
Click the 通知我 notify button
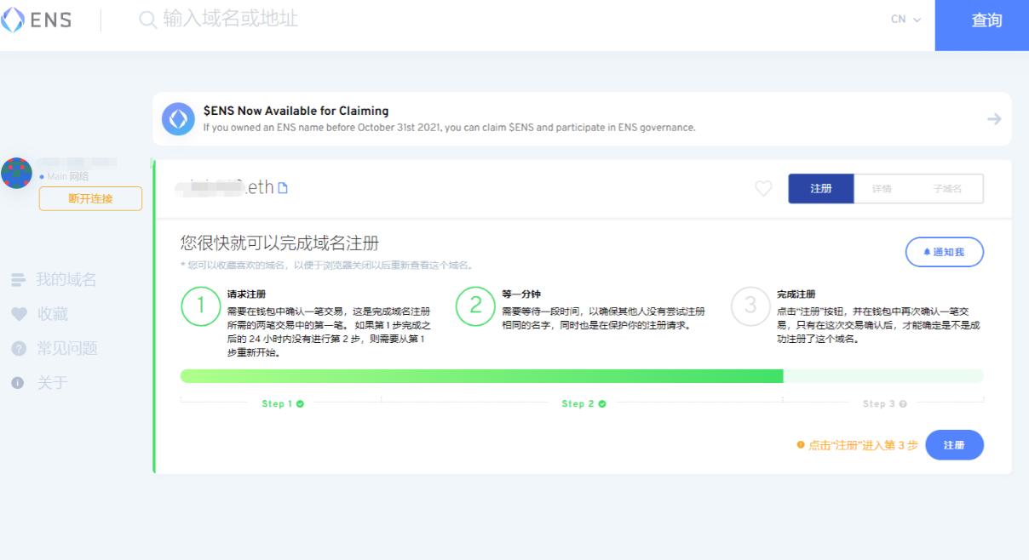pos(944,252)
